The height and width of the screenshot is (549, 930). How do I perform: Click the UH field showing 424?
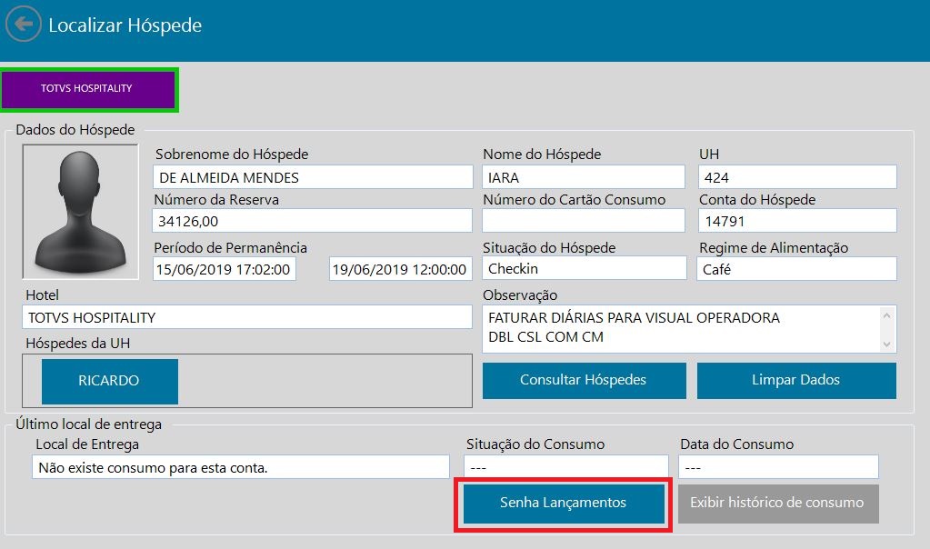point(797,177)
